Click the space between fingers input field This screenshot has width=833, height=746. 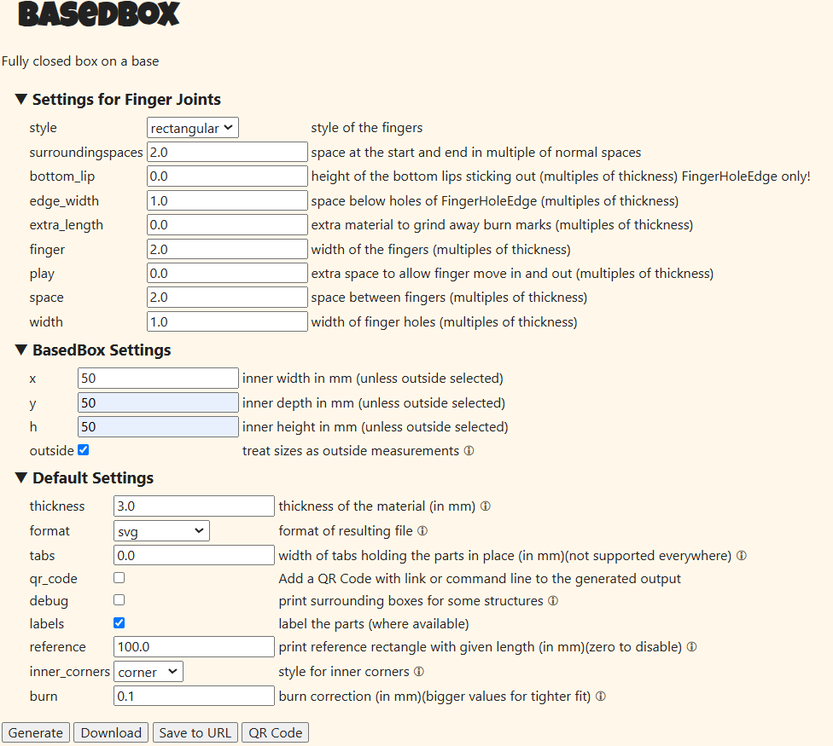227,298
